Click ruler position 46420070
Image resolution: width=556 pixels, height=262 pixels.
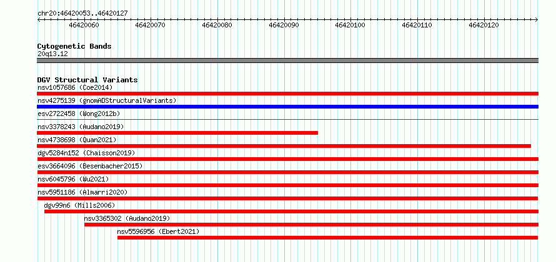coord(151,25)
